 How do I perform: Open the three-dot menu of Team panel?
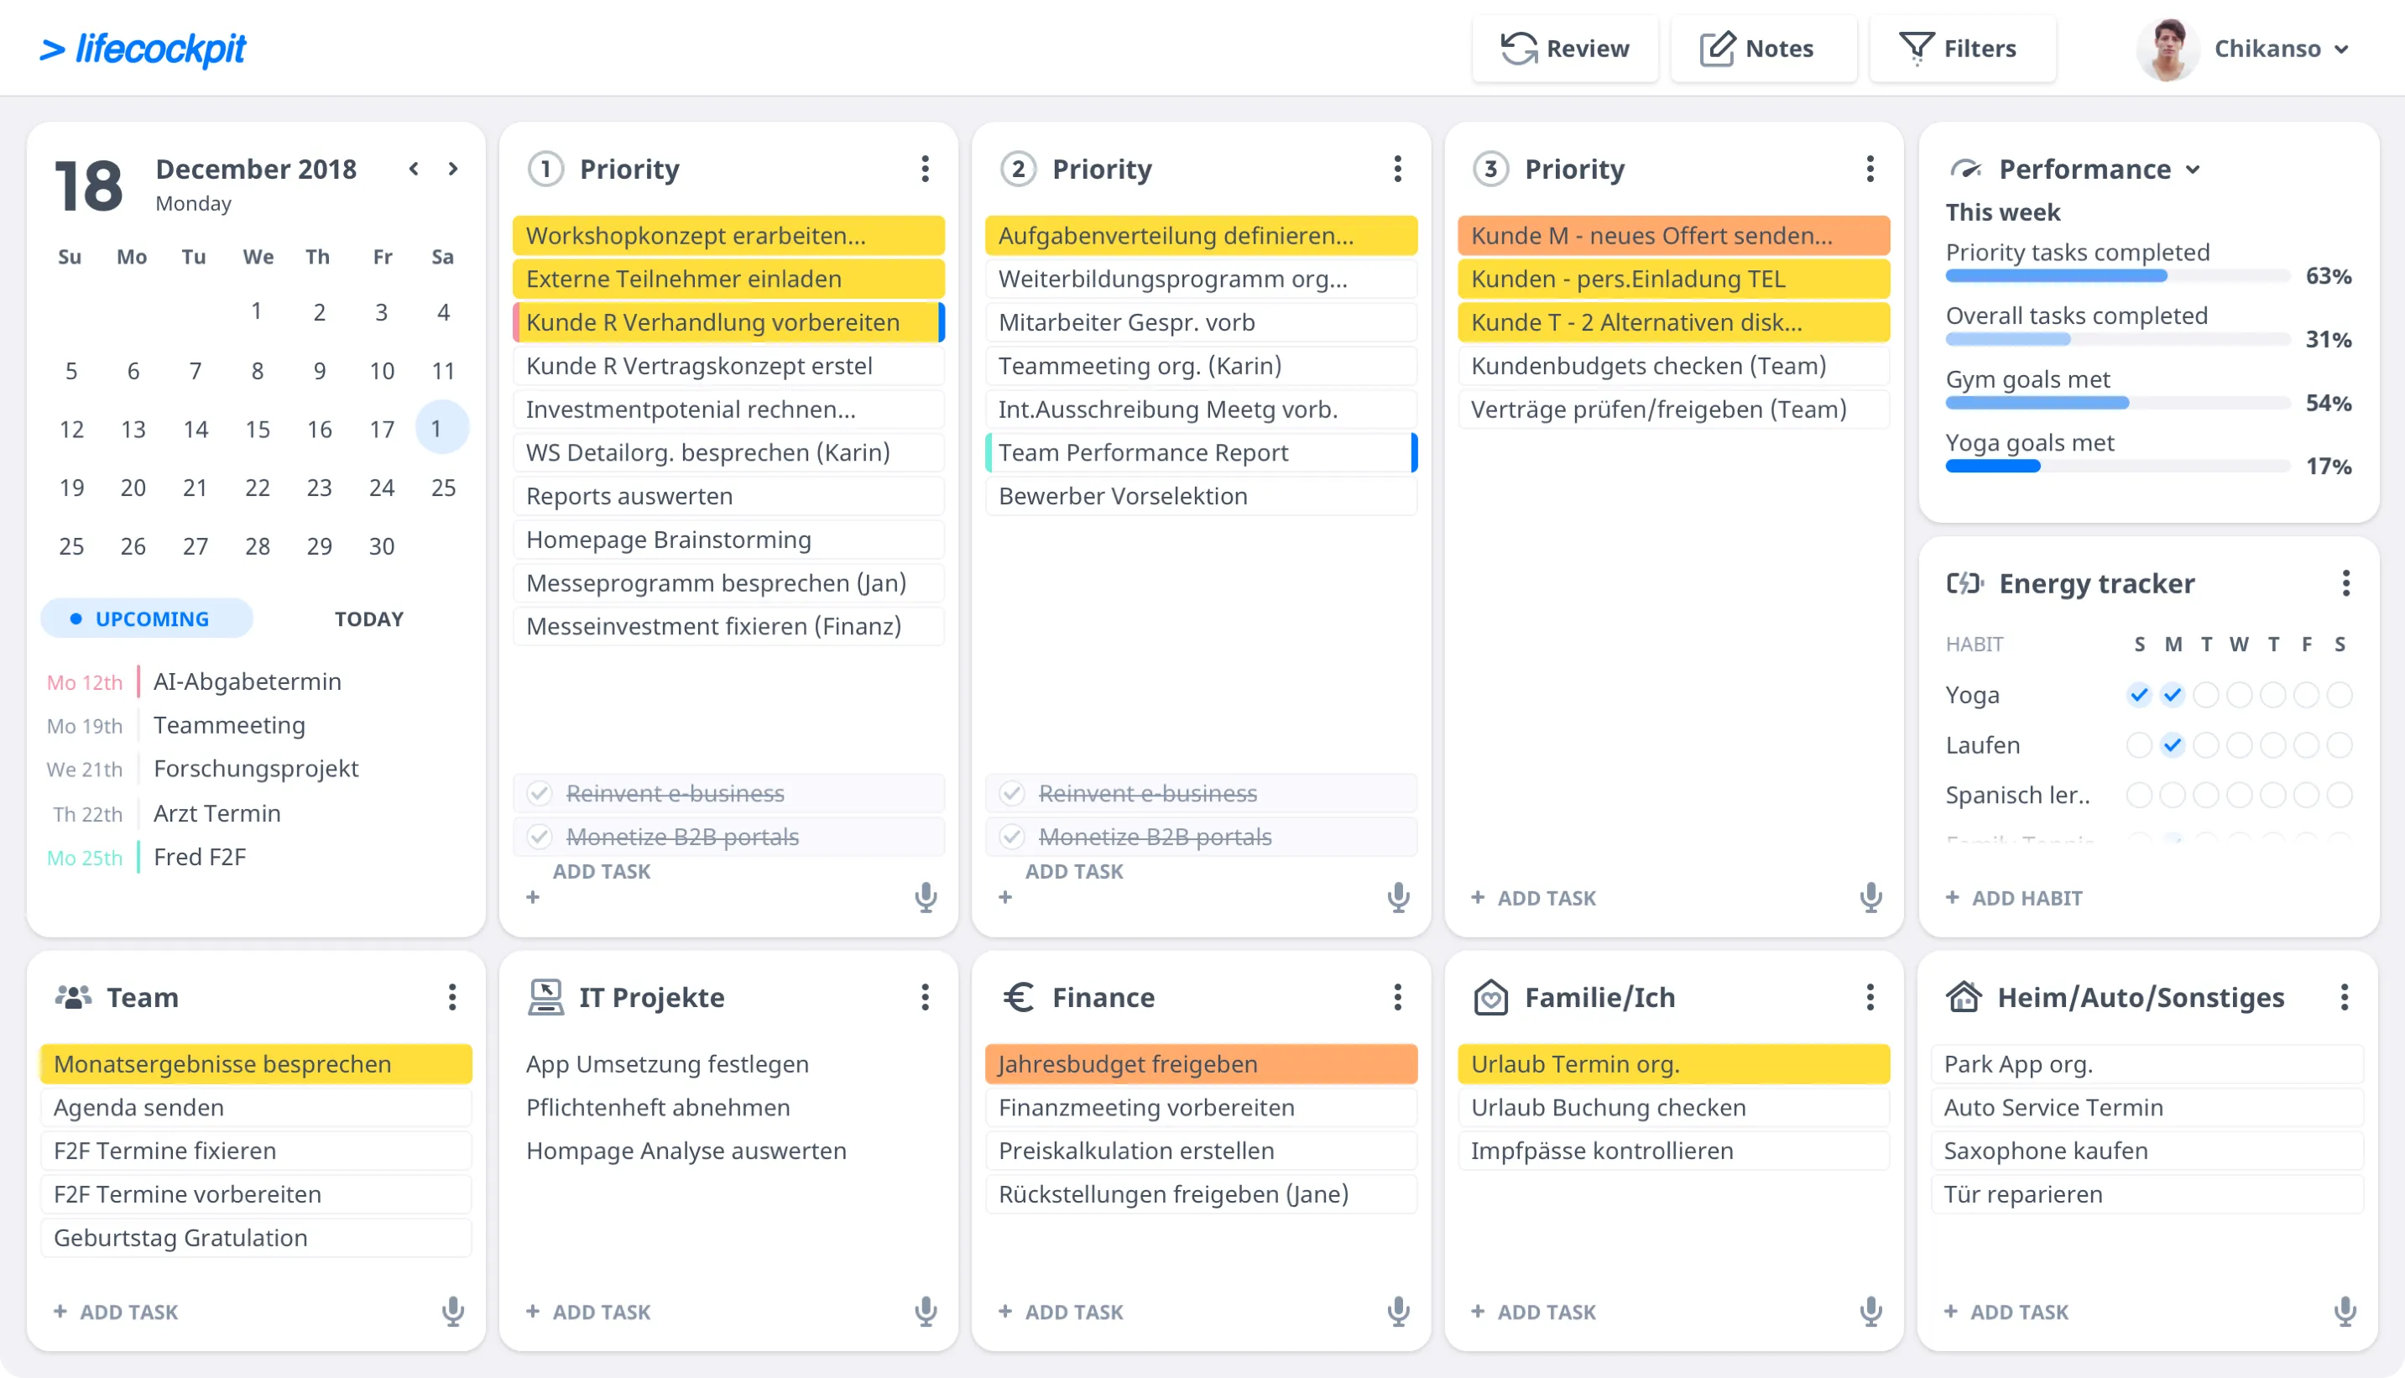click(x=452, y=997)
